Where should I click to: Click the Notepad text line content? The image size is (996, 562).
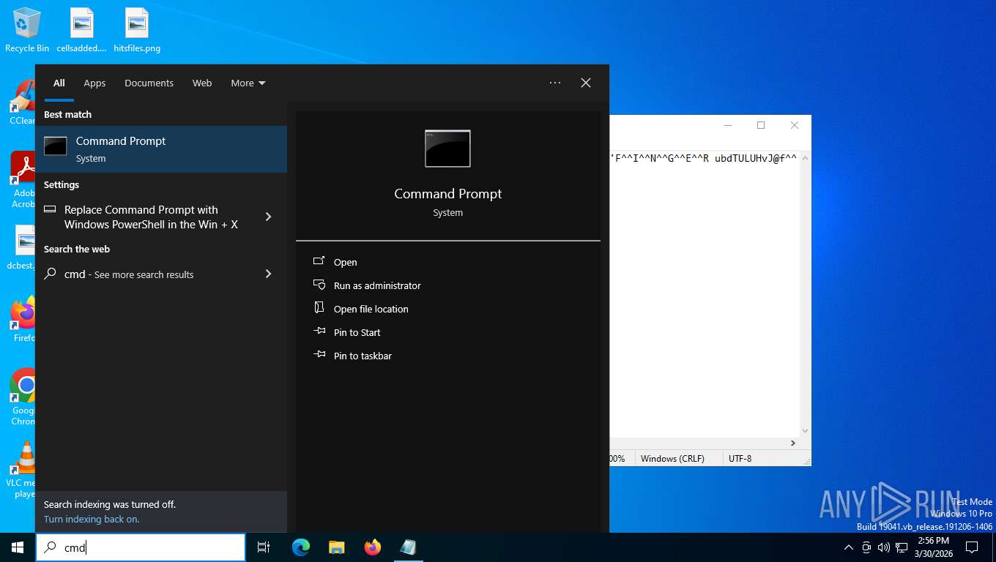(x=703, y=157)
